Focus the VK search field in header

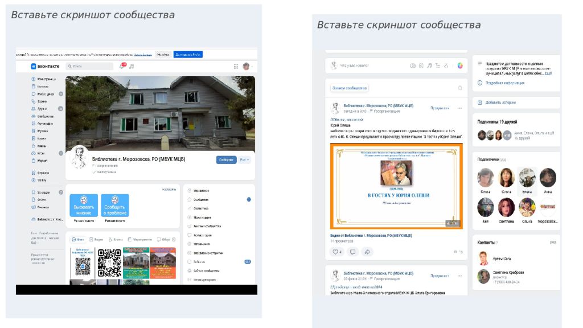tap(89, 66)
